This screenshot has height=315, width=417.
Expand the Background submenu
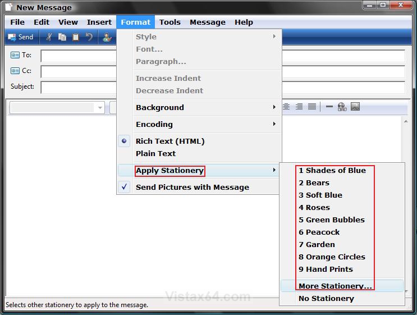(x=199, y=107)
